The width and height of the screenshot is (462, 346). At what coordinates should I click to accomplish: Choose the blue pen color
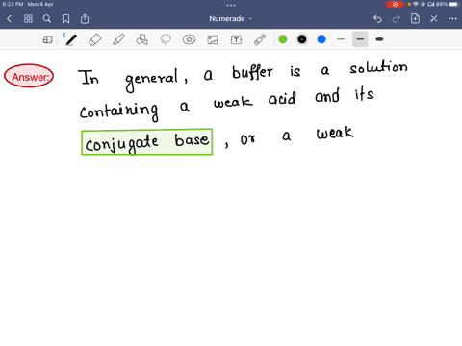pyautogui.click(x=321, y=39)
